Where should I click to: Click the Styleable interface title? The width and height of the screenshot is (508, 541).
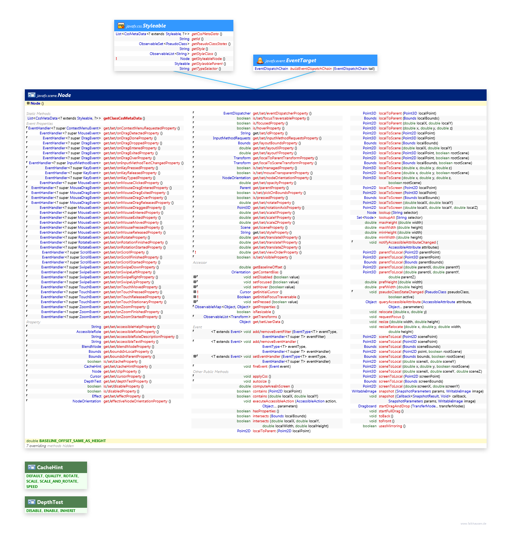click(x=154, y=26)
